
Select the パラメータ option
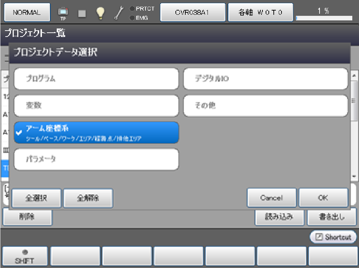click(96, 159)
